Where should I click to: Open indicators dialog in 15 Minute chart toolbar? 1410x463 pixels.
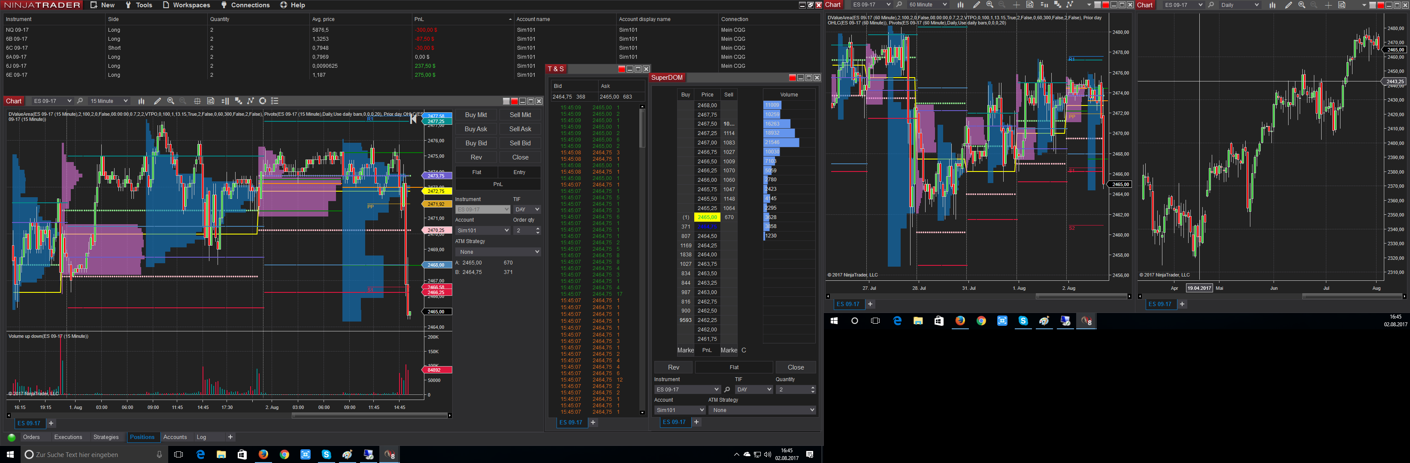tap(238, 101)
